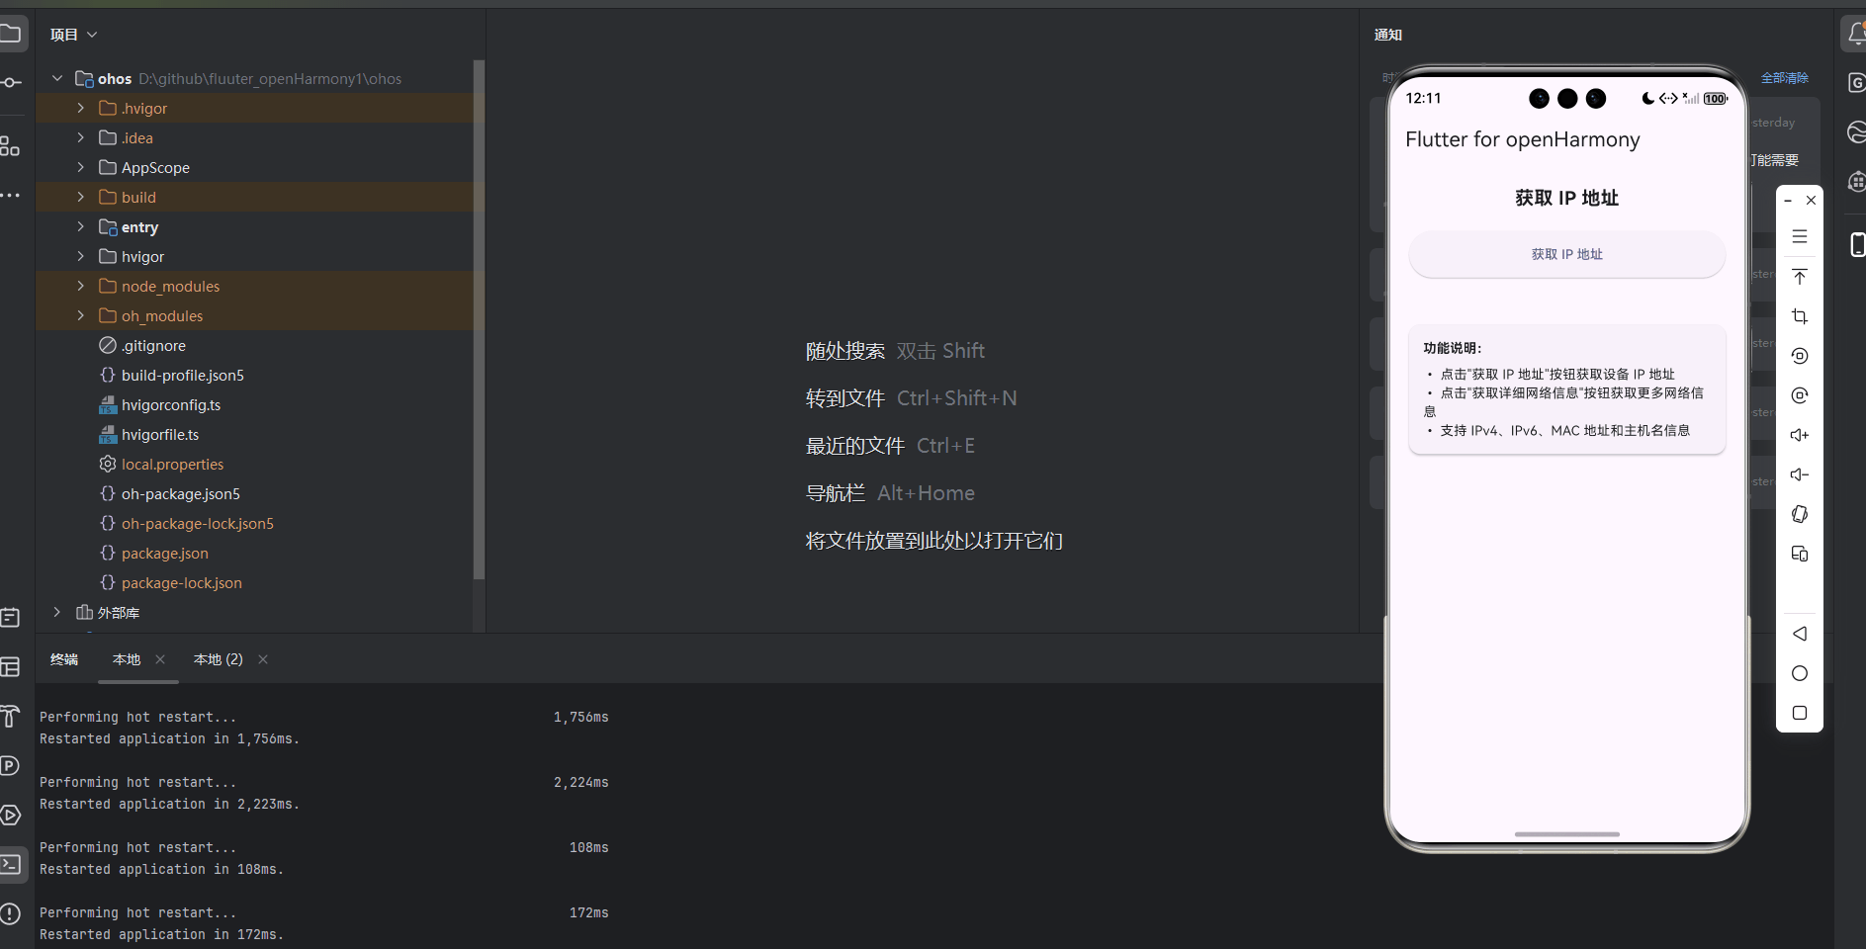Expand the node_modules folder
This screenshot has width=1866, height=949.
tap(80, 286)
